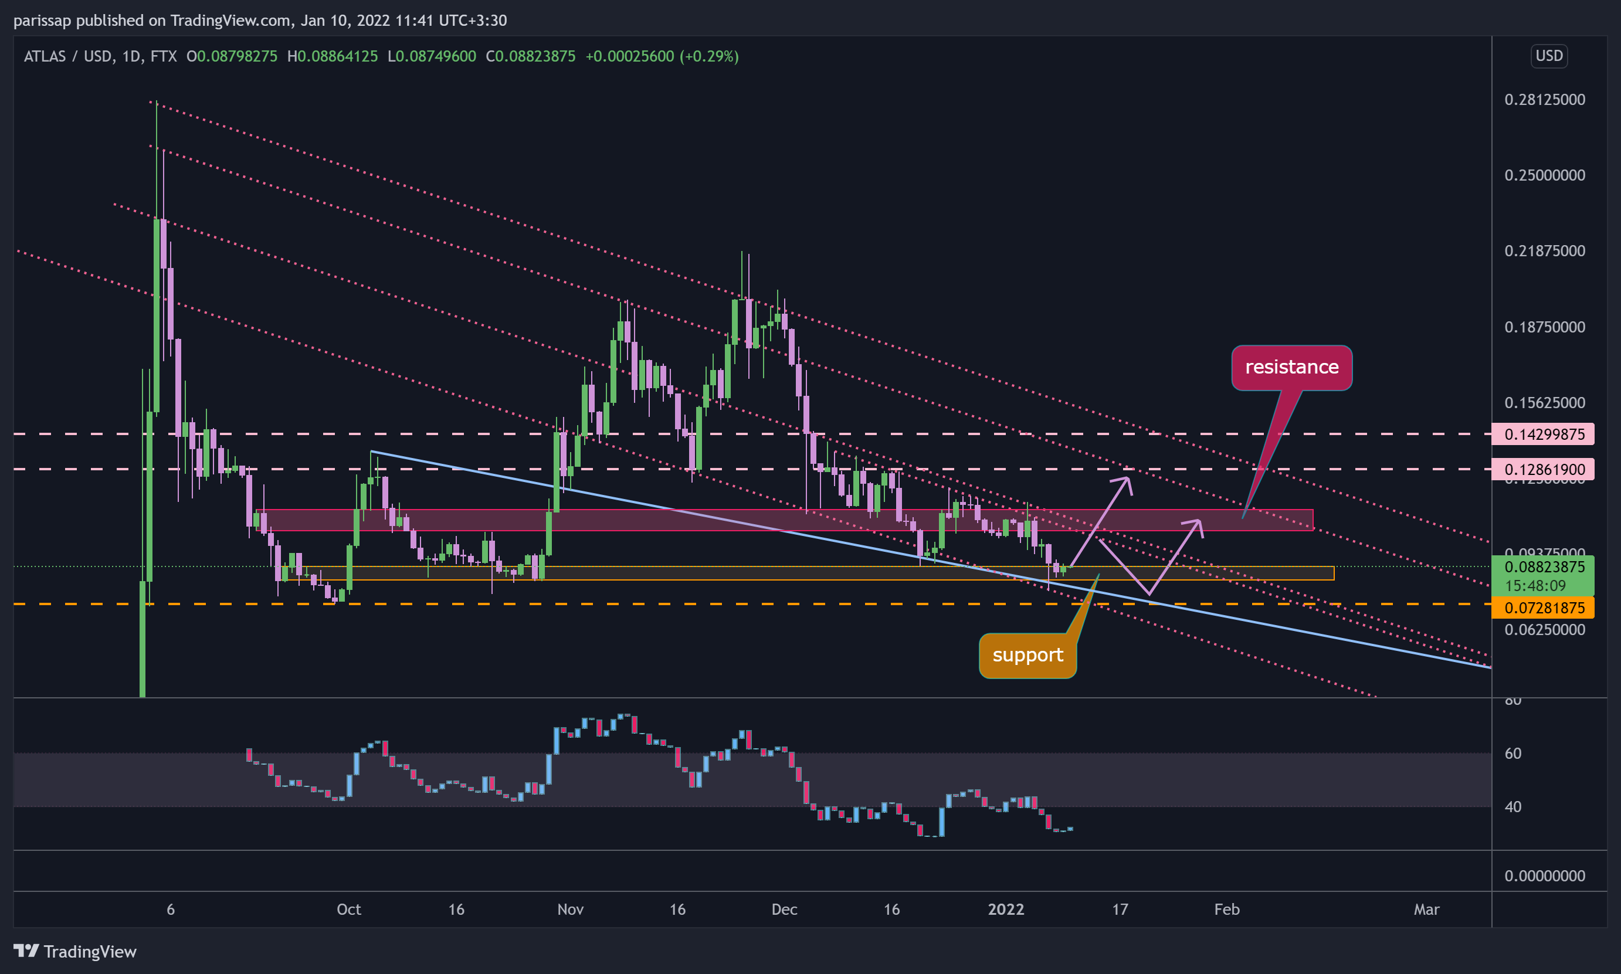1621x974 pixels.
Task: Click the 0.28125000 price axis value
Action: click(x=1544, y=100)
